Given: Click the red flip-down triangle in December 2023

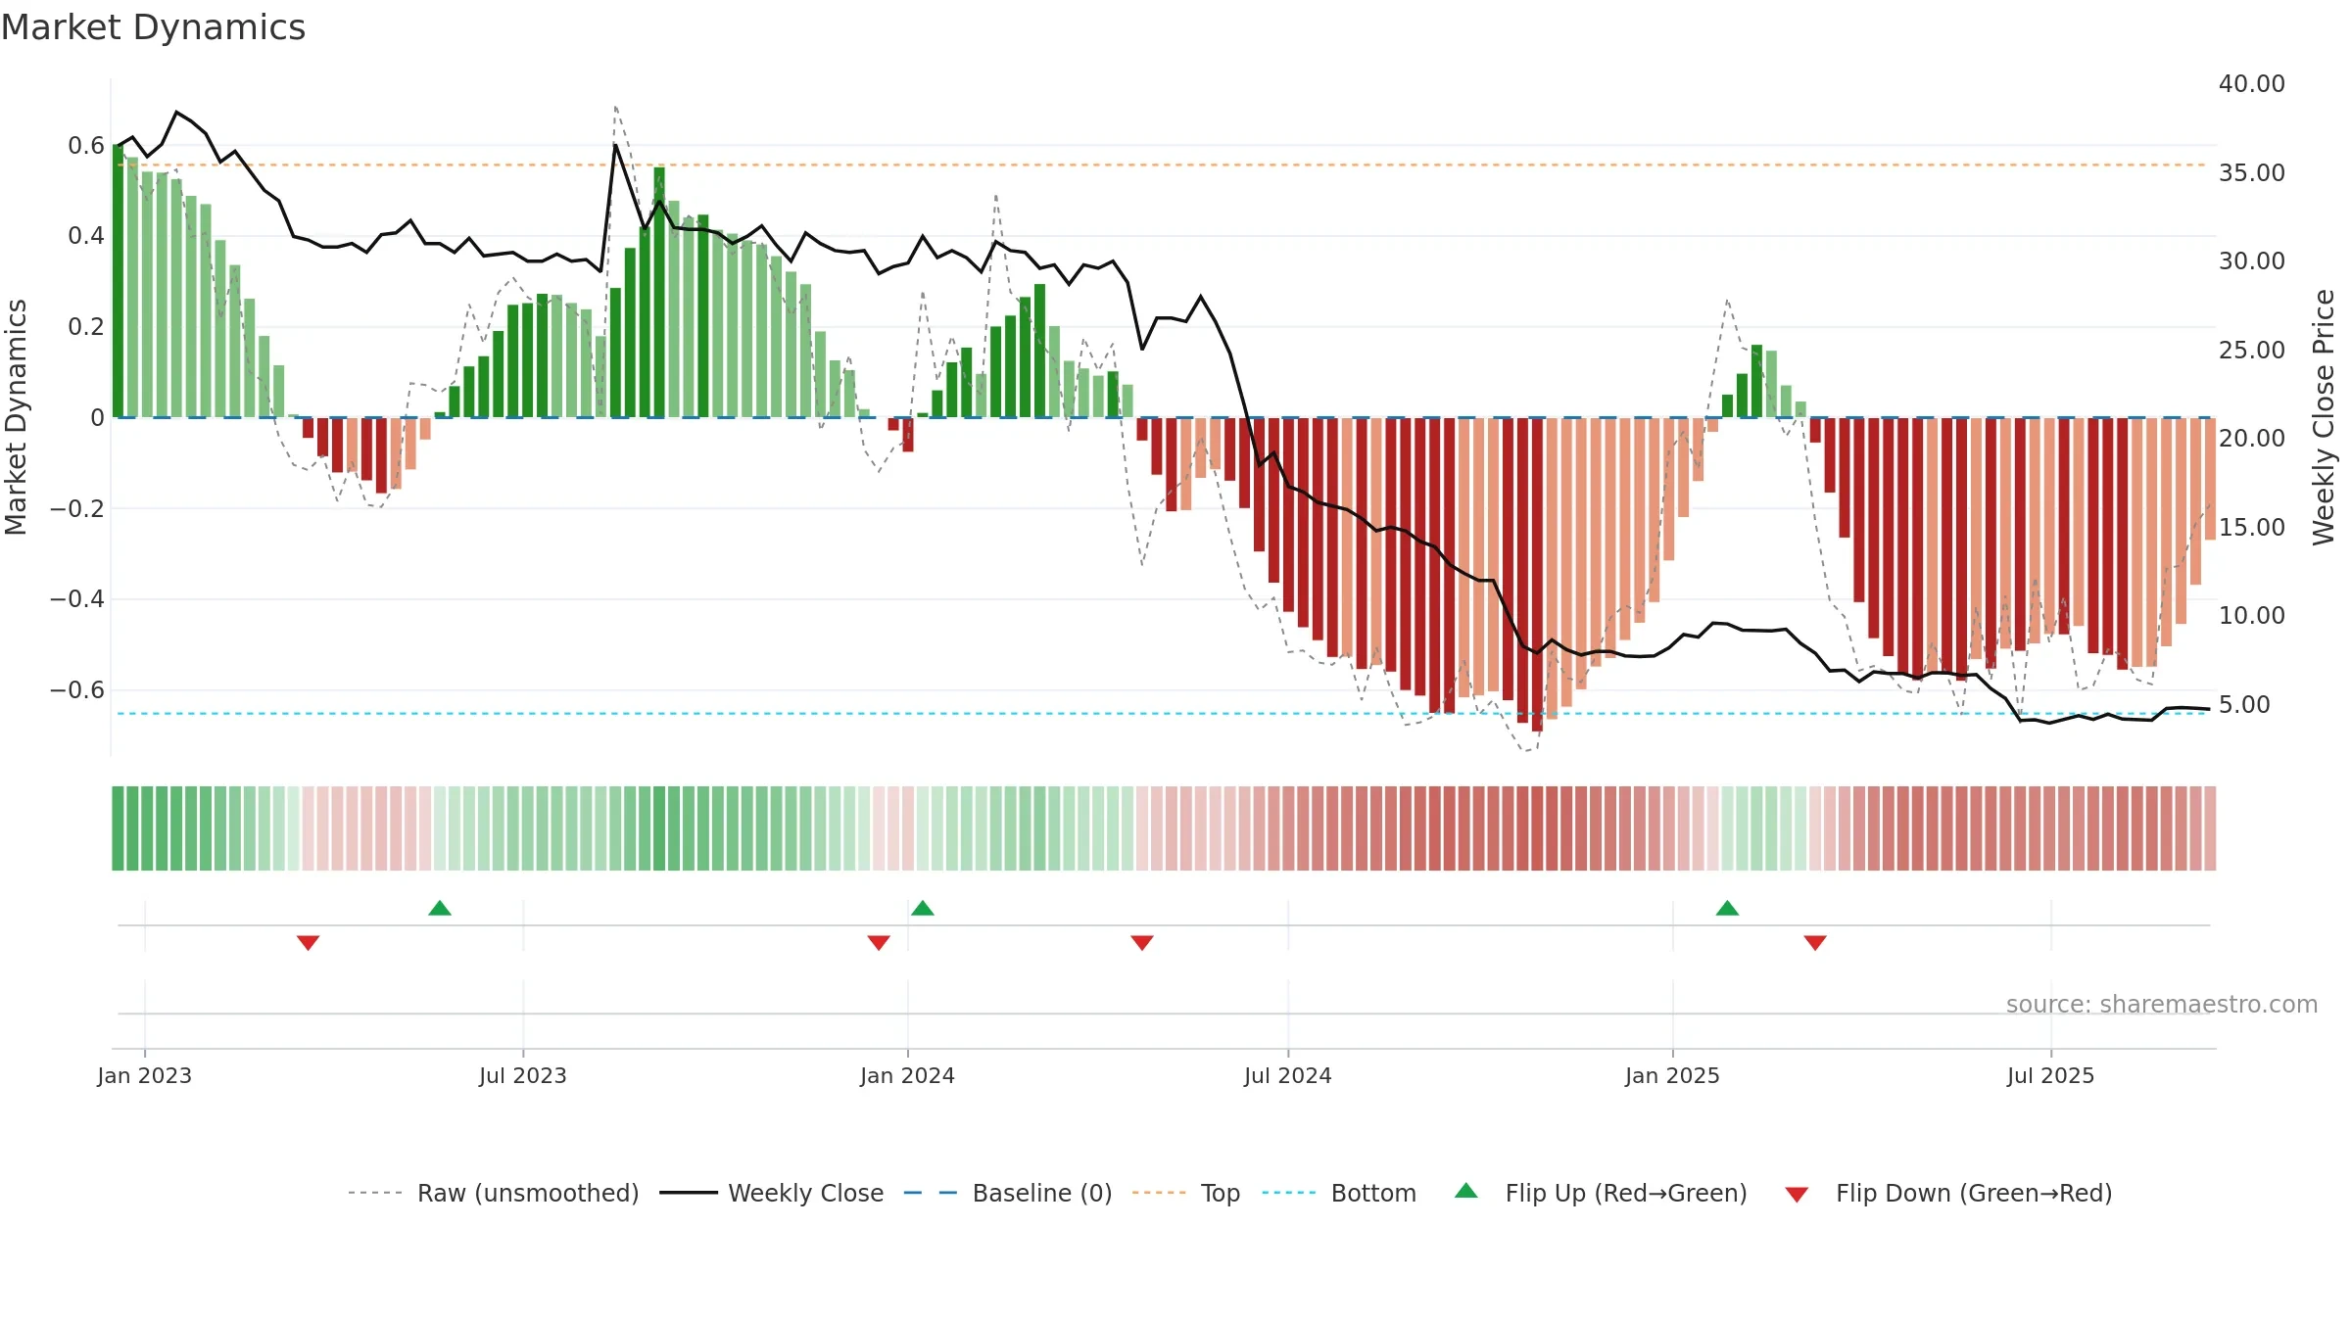Looking at the screenshot, I should [x=879, y=943].
